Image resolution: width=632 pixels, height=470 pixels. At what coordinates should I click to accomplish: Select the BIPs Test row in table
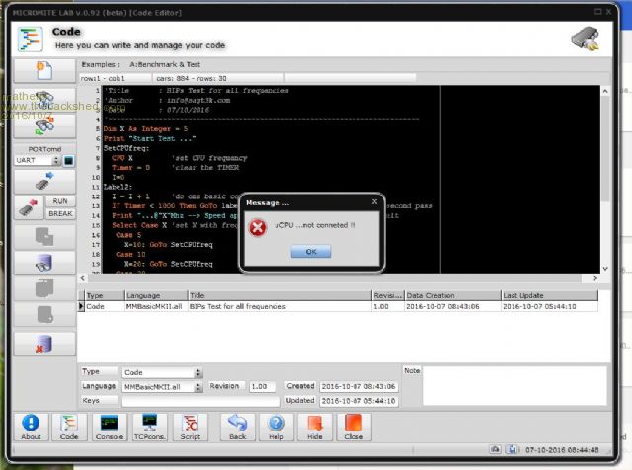pyautogui.click(x=237, y=307)
